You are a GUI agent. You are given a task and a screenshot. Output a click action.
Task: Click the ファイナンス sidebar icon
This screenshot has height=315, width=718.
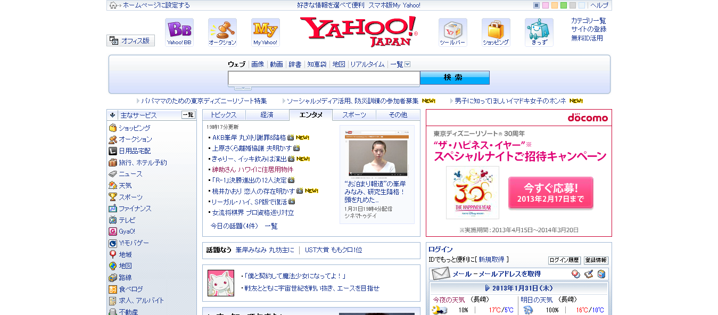[113, 208]
